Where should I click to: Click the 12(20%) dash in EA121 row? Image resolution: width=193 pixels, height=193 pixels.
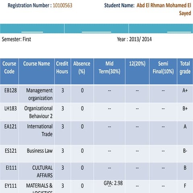tap(137, 127)
